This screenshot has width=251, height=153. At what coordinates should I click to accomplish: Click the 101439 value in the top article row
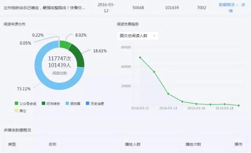172,8
